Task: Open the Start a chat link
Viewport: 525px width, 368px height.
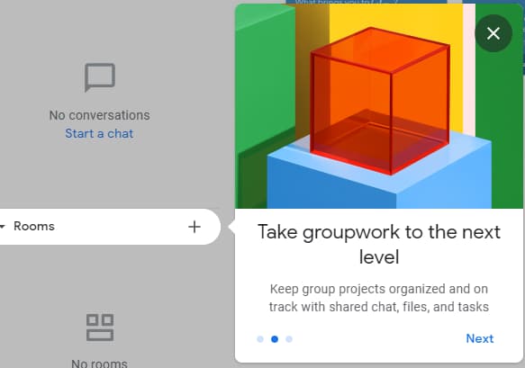Action: pyautogui.click(x=99, y=133)
